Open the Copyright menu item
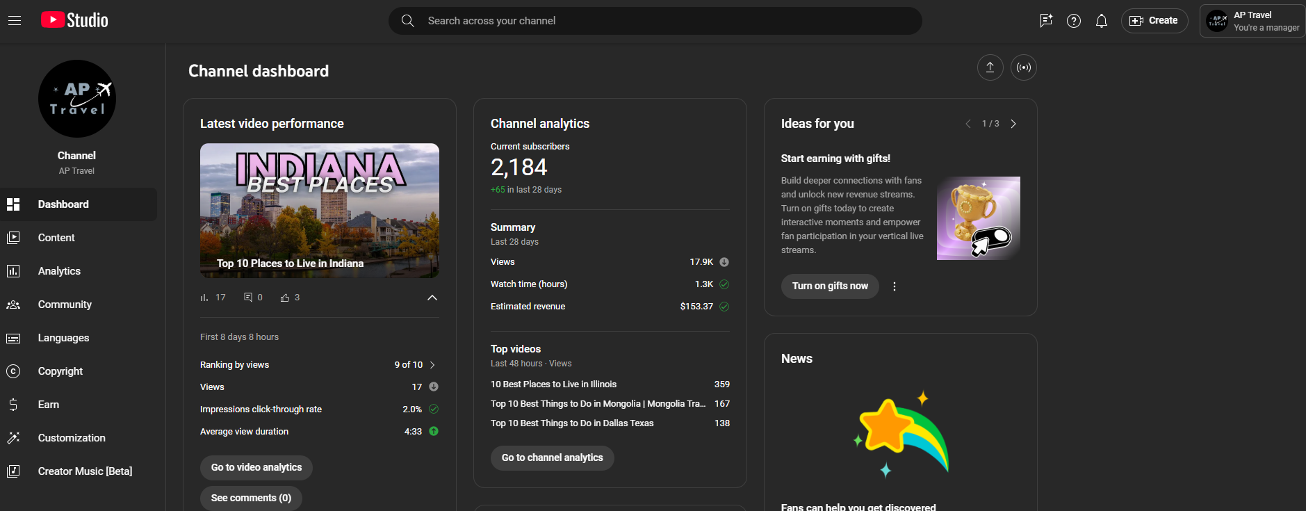The height and width of the screenshot is (511, 1306). tap(79, 371)
